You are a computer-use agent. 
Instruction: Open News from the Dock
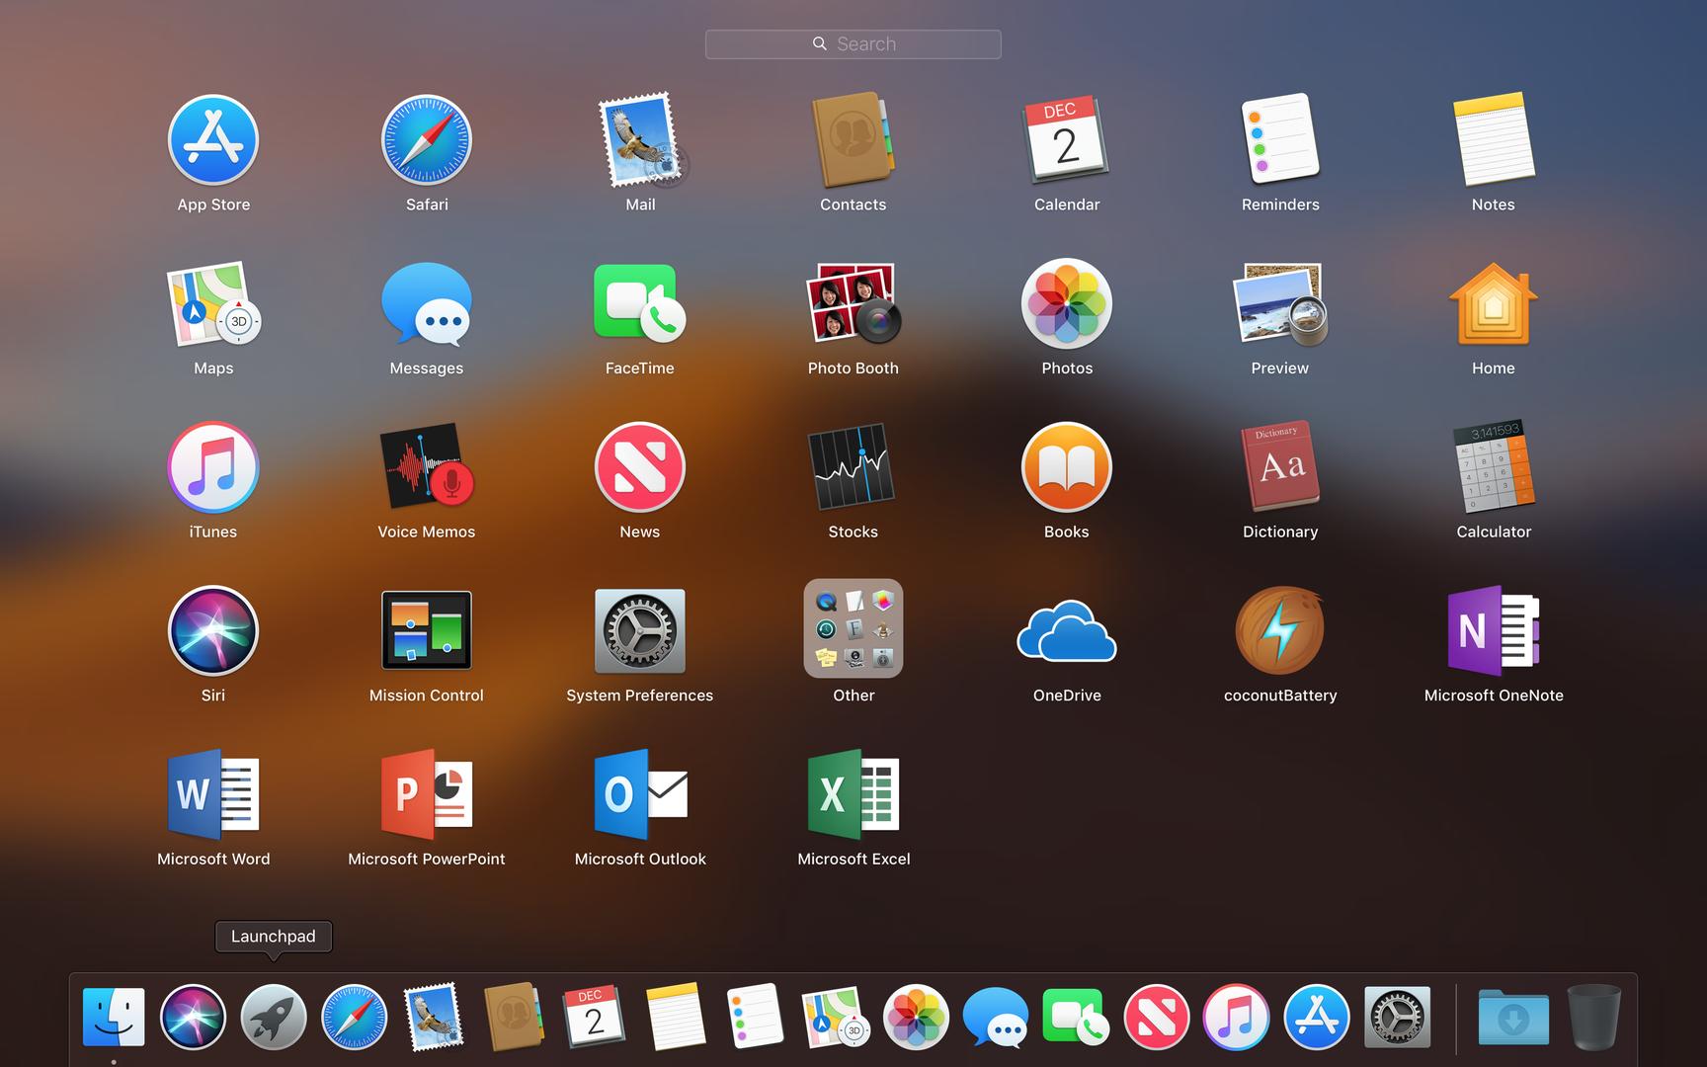coord(1157,1017)
